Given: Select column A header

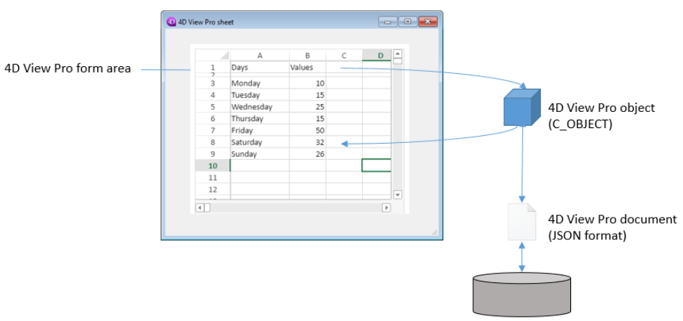Looking at the screenshot, I should tap(260, 56).
